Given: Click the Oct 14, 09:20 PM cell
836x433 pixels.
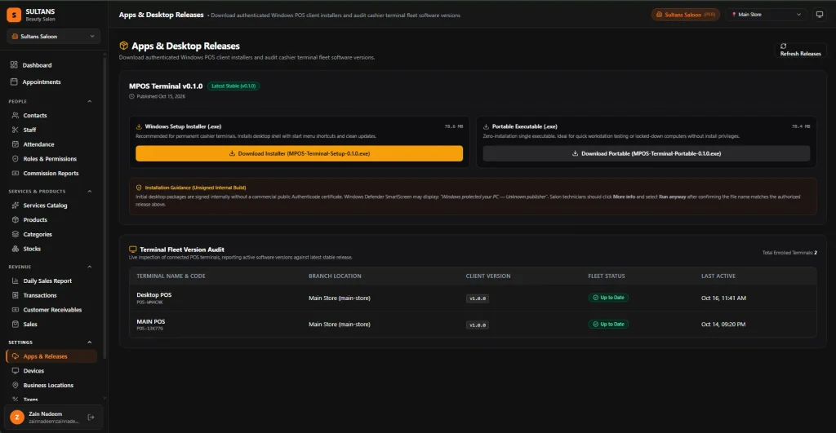Looking at the screenshot, I should click(x=723, y=324).
